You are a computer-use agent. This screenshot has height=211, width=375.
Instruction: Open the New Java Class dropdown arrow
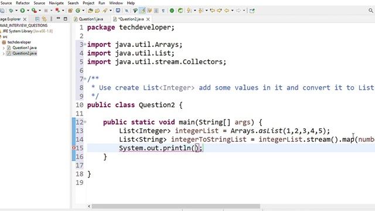click(x=83, y=11)
